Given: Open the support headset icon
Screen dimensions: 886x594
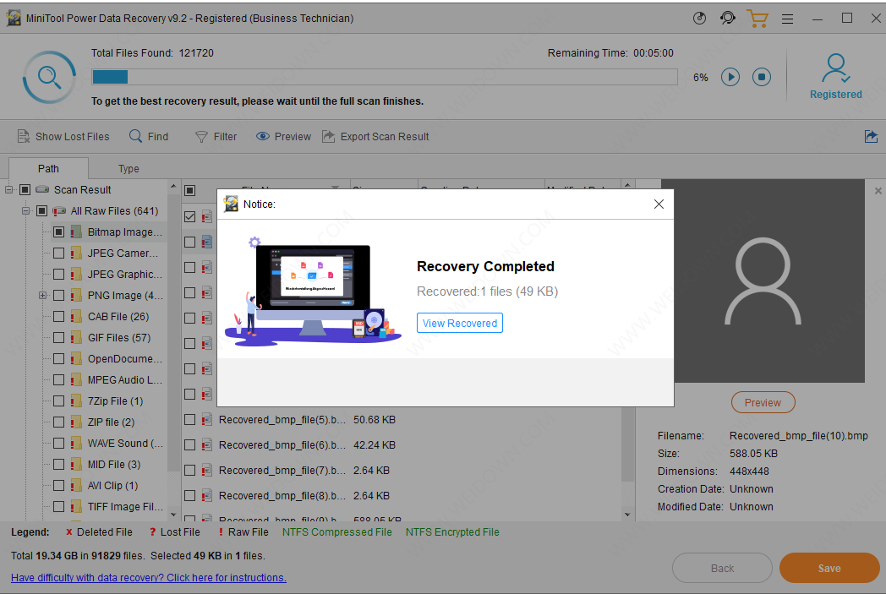Looking at the screenshot, I should tap(727, 18).
